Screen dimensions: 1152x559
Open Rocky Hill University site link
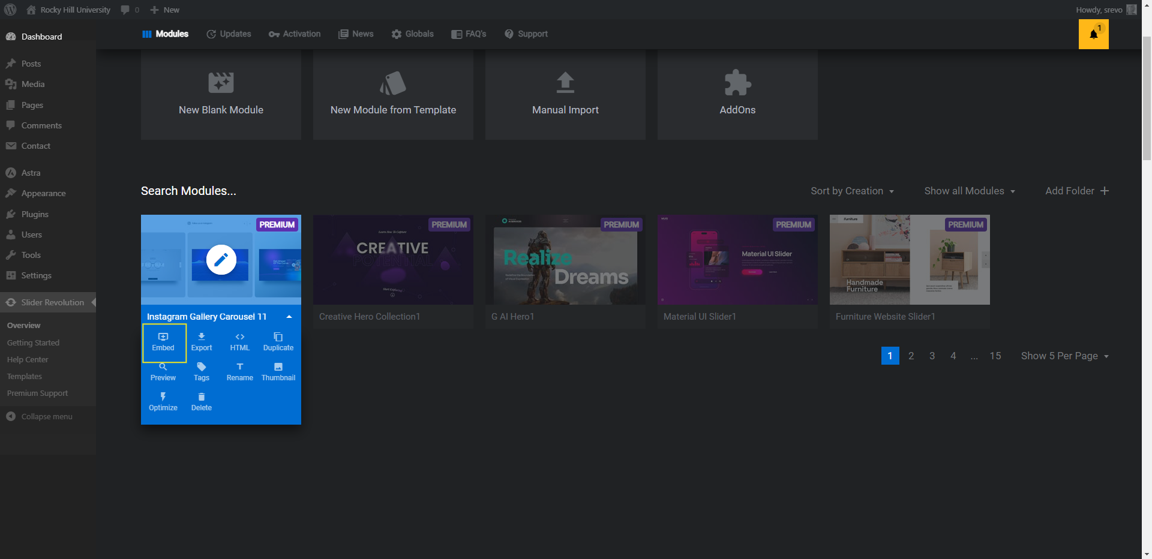[68, 10]
